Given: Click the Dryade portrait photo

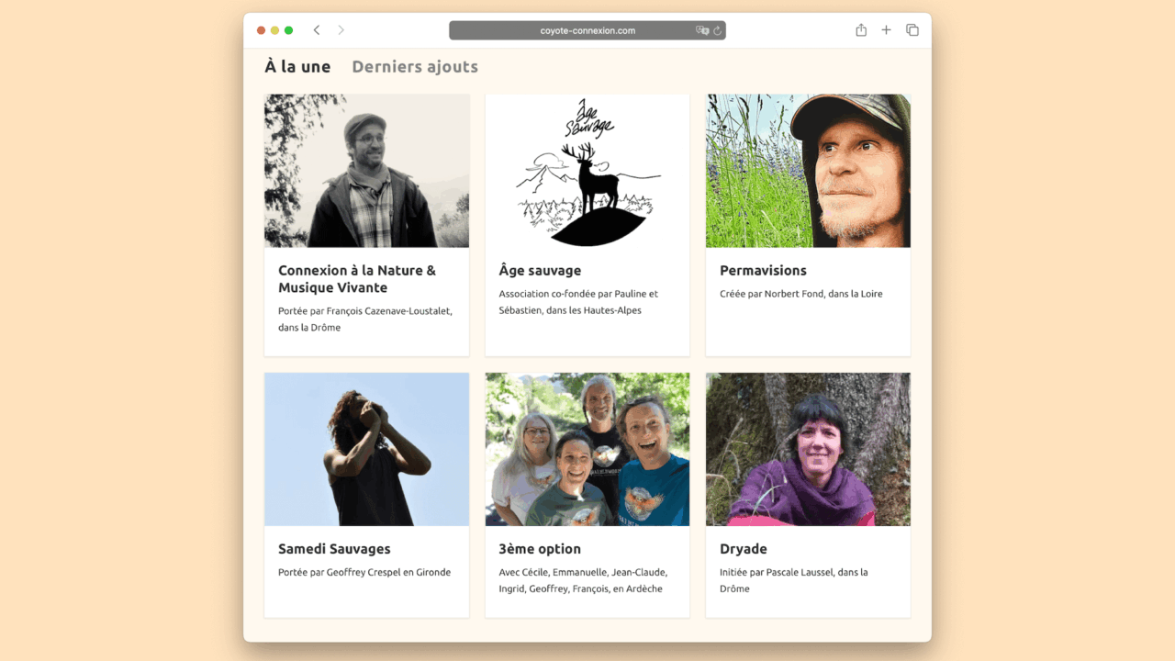Looking at the screenshot, I should pyautogui.click(x=808, y=449).
